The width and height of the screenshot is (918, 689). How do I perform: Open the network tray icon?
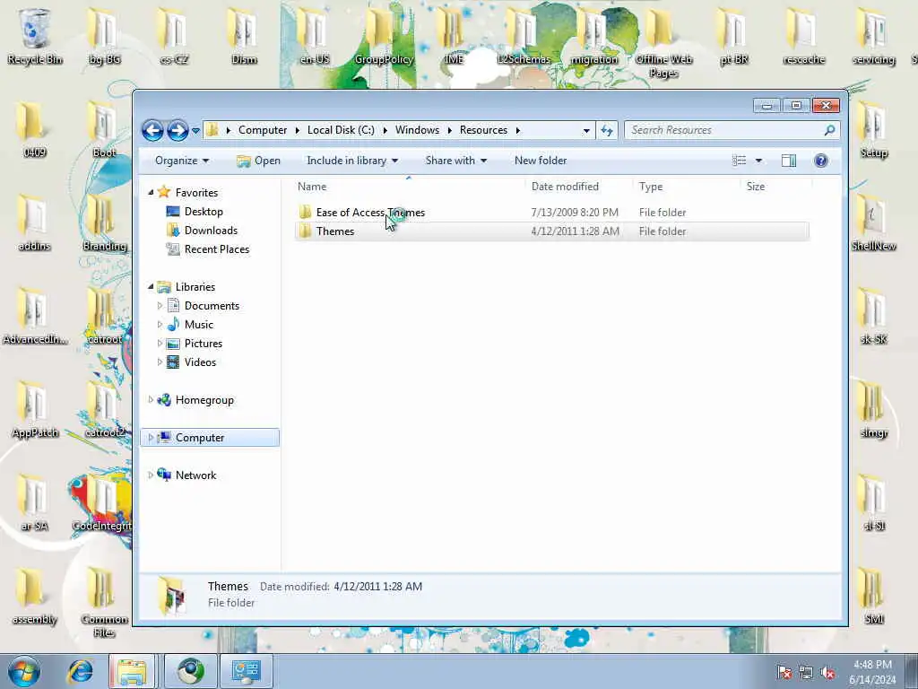(806, 672)
